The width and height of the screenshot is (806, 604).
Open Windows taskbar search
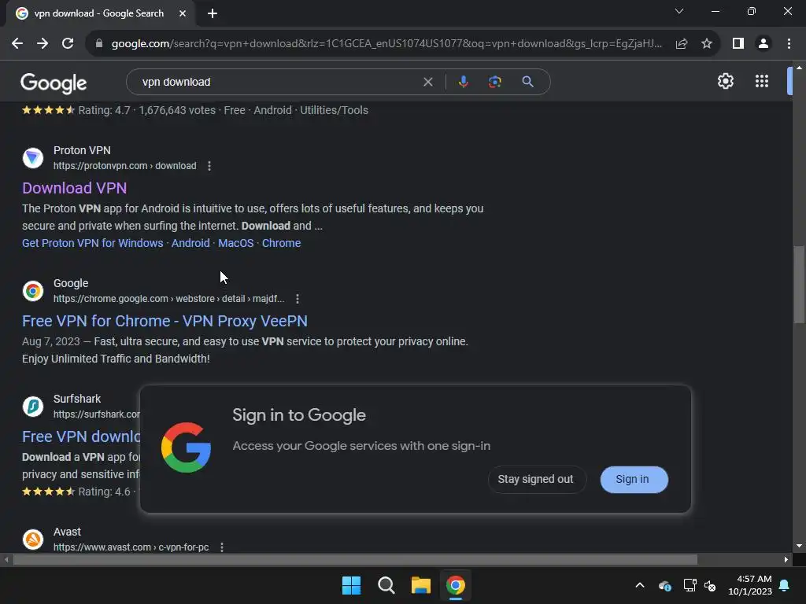point(386,585)
